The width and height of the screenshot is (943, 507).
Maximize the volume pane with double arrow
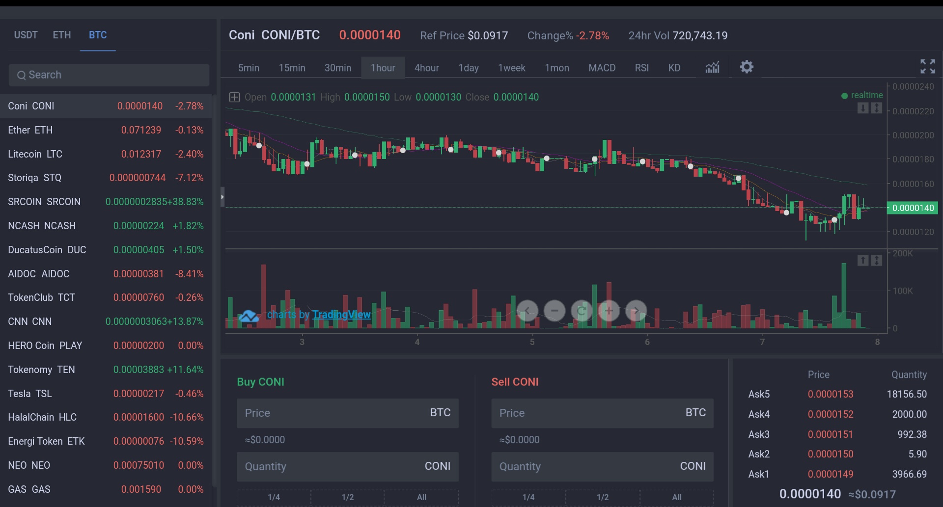point(877,260)
